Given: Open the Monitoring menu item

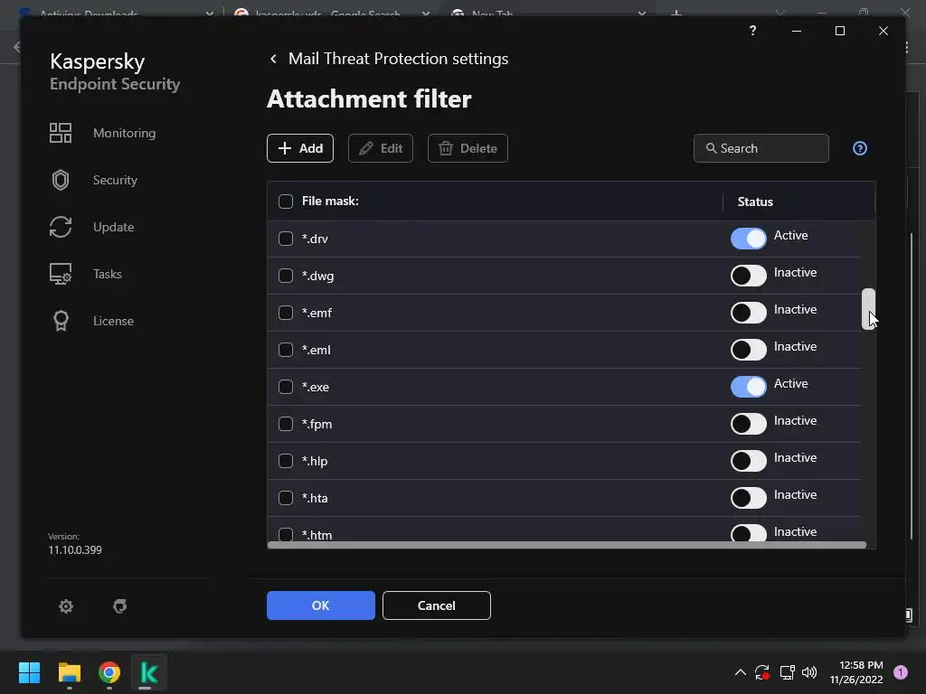Looking at the screenshot, I should (124, 133).
